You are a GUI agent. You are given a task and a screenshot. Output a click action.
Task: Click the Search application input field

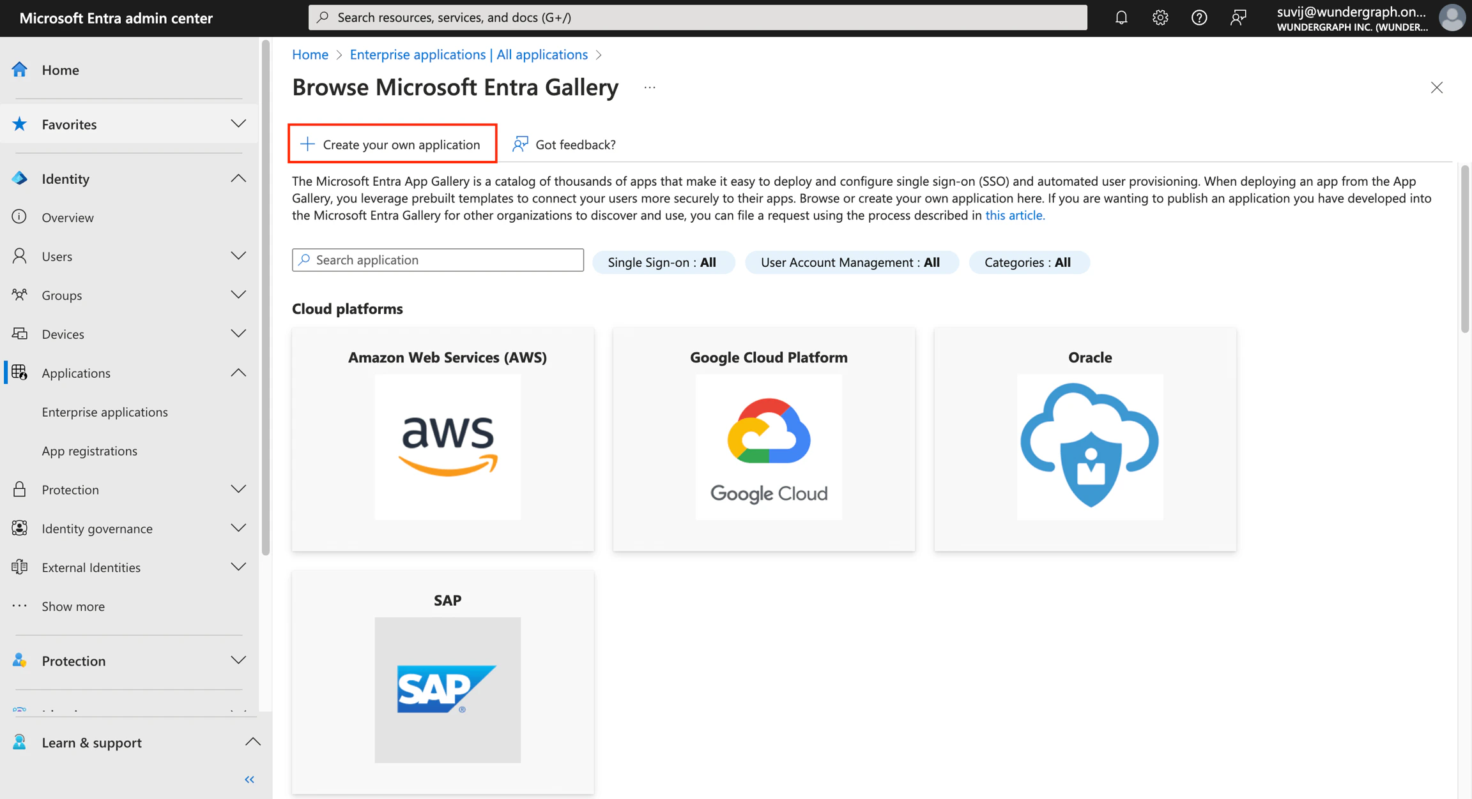[x=438, y=259]
